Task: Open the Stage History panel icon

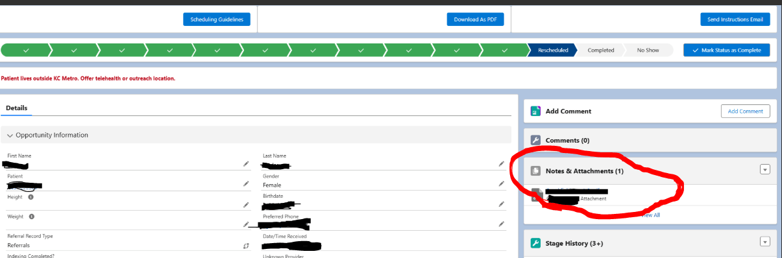Action: click(x=535, y=243)
